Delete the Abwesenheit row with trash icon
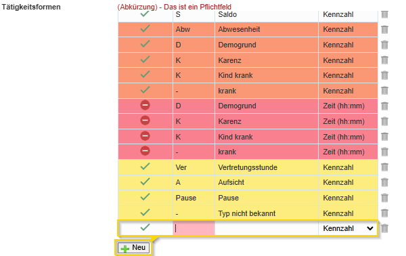The image size is (406, 256). [384, 29]
